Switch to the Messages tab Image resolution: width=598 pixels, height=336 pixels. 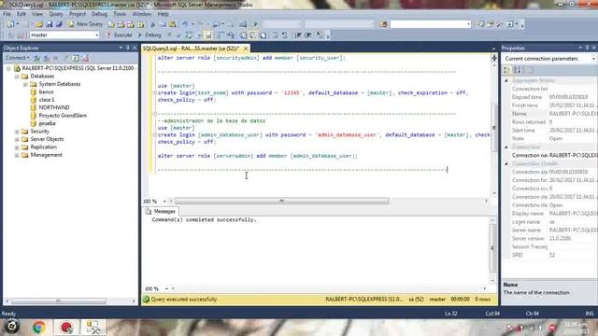tap(161, 212)
